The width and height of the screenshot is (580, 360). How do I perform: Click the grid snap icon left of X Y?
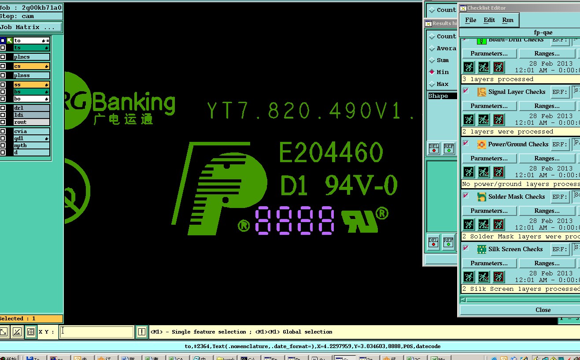click(x=31, y=332)
